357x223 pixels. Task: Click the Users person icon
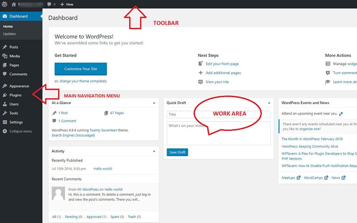[5, 104]
